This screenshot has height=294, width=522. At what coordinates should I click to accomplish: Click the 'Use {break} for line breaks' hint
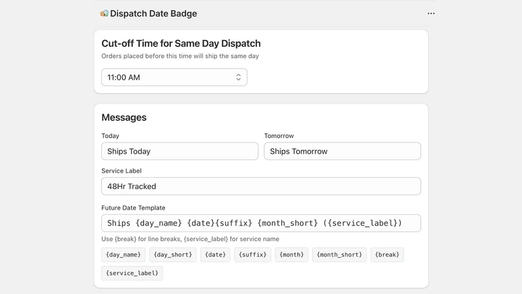click(x=191, y=239)
